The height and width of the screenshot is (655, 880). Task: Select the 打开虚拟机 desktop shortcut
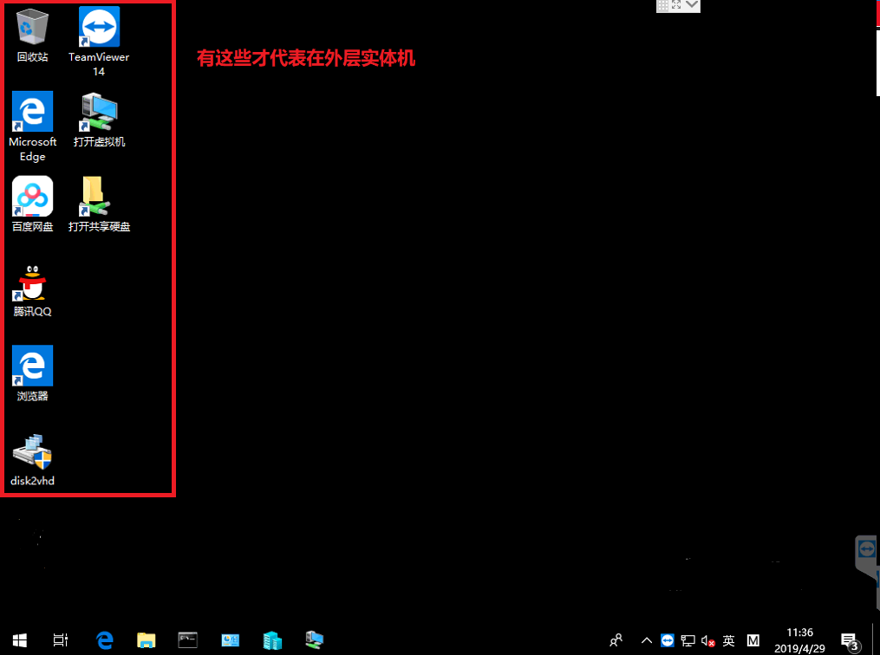pyautogui.click(x=99, y=120)
